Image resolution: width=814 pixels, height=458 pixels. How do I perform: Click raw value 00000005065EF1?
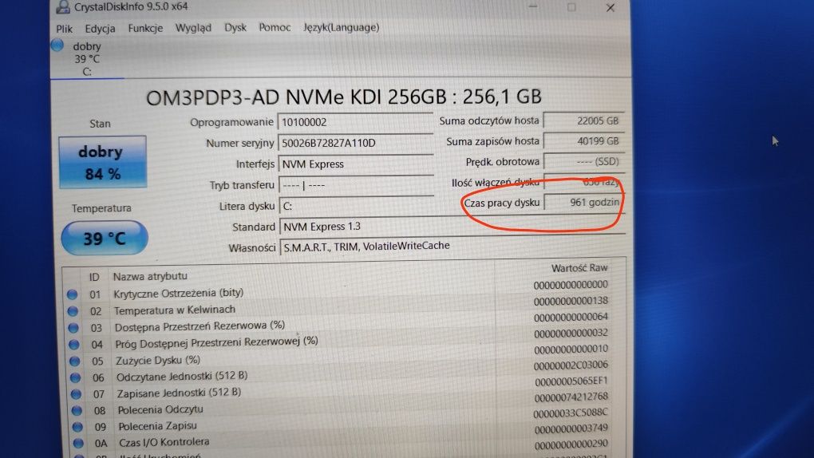(x=571, y=381)
